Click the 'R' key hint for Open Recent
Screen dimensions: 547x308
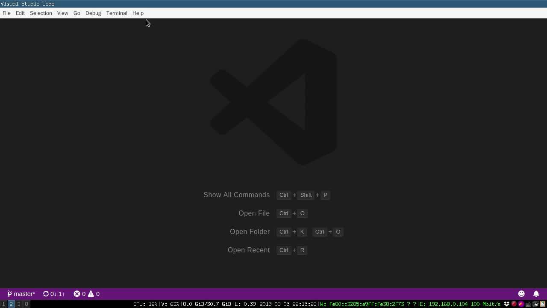[302, 250]
